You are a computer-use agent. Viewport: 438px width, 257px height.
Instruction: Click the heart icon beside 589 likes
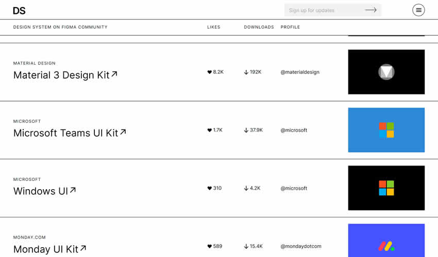210,247
